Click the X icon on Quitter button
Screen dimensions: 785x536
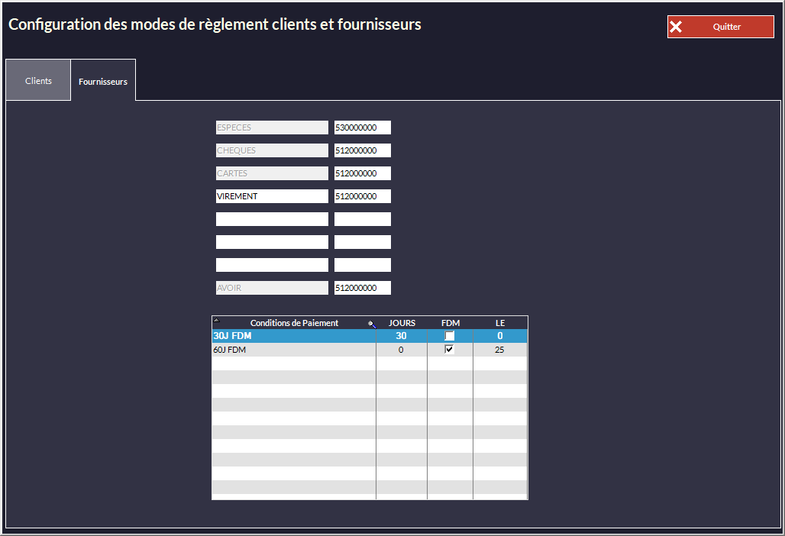click(676, 27)
